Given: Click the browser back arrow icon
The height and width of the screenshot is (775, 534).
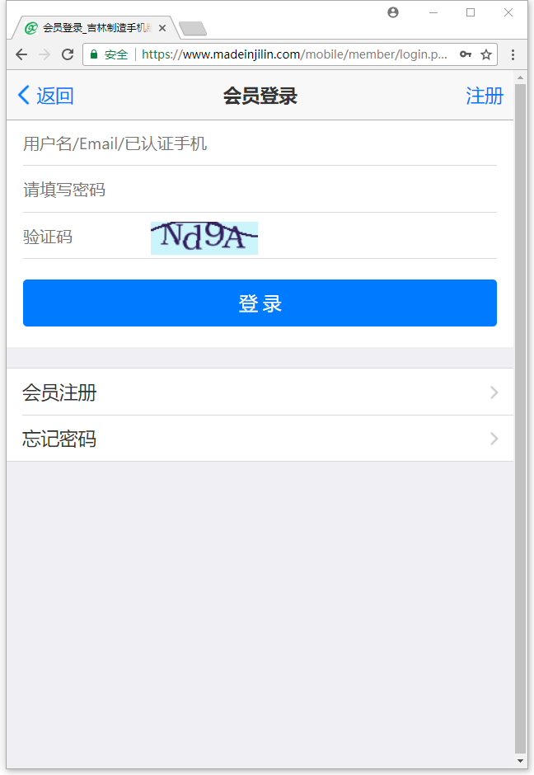Looking at the screenshot, I should (21, 54).
